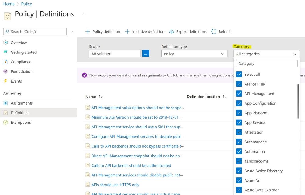Click policy icon beside 'APIs should use HTTPS only'

coord(88,184)
